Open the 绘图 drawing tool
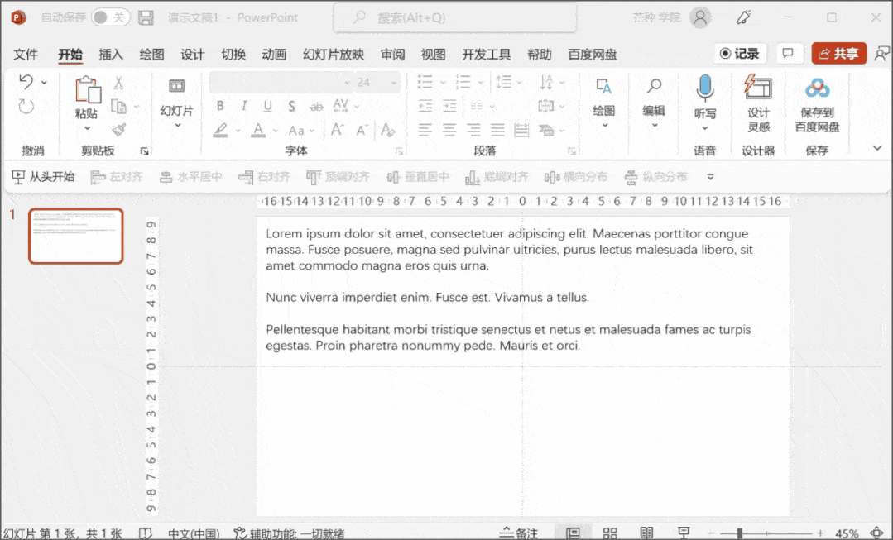Screen dimensions: 893x540 [x=603, y=102]
